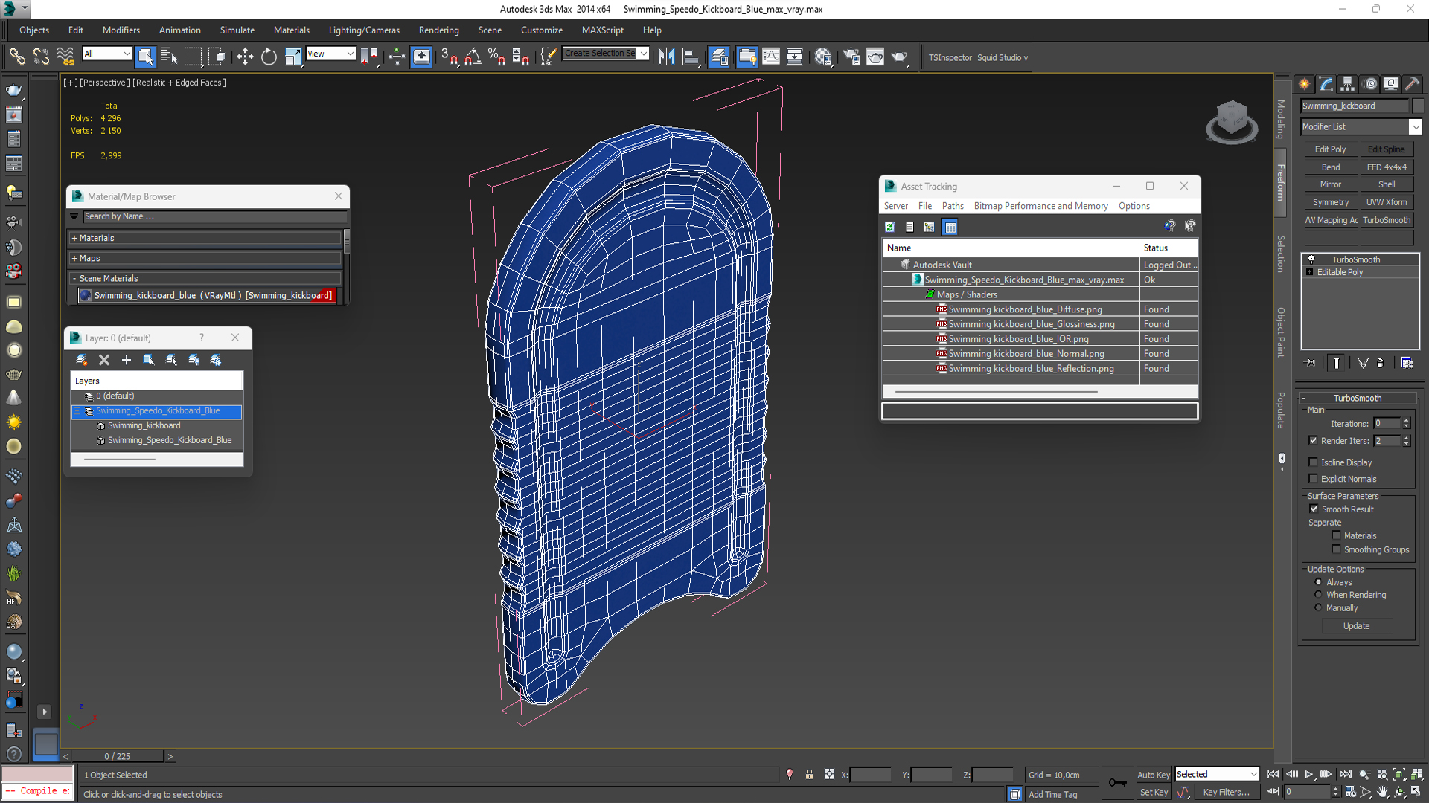This screenshot has height=803, width=1429.
Task: Click the Pin Stack icon under modifier stack
Action: coord(1311,363)
